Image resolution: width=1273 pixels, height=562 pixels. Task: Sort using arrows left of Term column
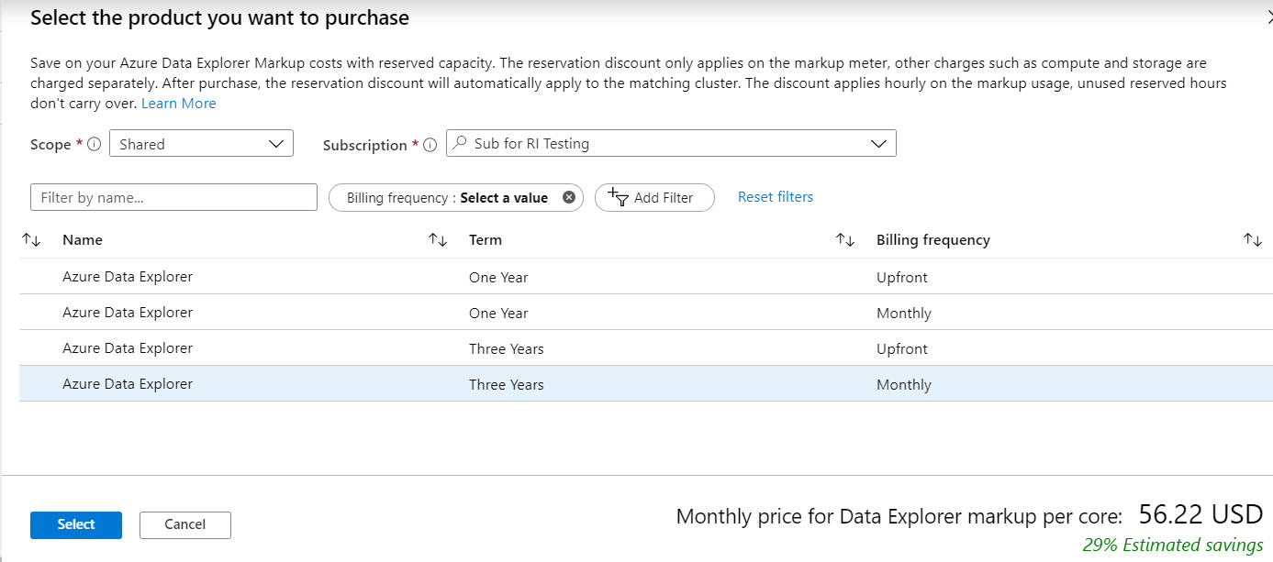tap(438, 240)
